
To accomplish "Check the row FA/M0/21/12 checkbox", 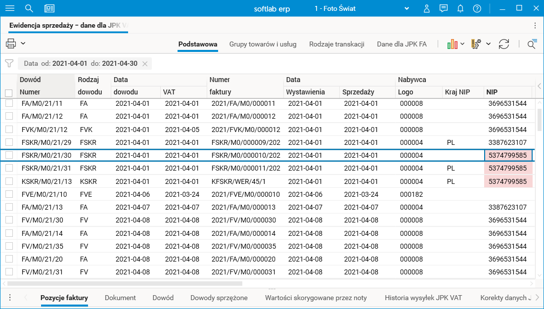I will tap(9, 116).
